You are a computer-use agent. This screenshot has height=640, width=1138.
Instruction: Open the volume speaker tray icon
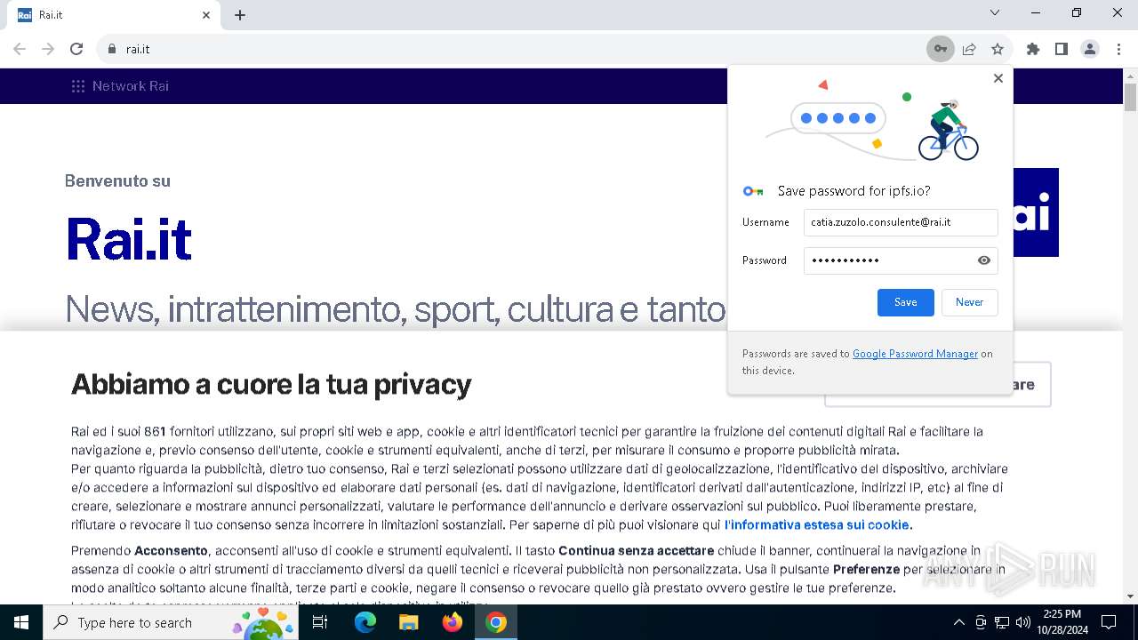coord(1023,622)
